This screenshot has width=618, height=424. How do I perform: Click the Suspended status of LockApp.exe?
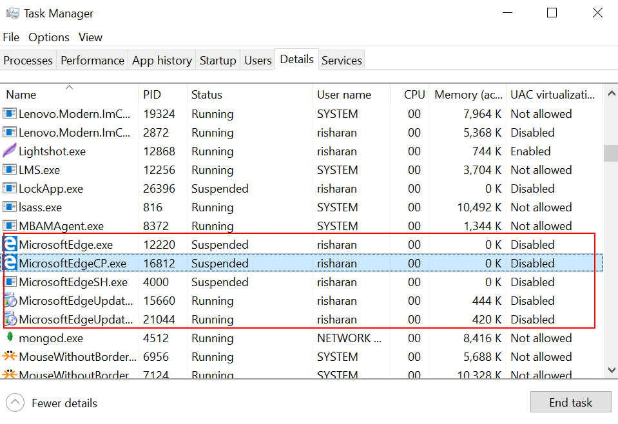(x=220, y=189)
